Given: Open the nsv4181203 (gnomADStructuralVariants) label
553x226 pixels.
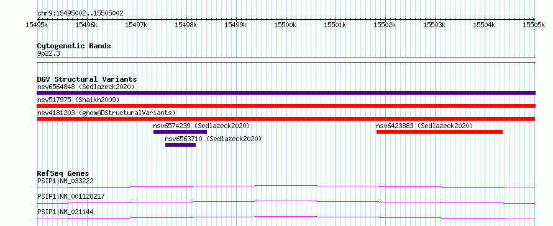Looking at the screenshot, I should click(x=106, y=113).
